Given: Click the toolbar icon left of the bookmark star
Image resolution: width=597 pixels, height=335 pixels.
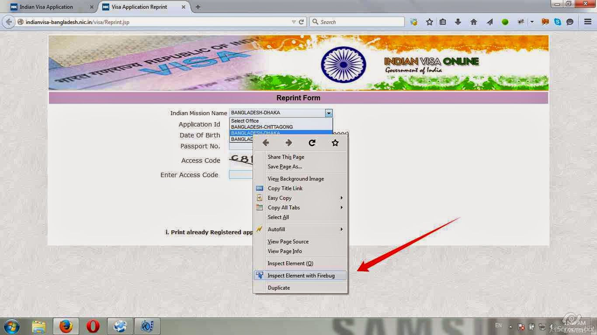Looking at the screenshot, I should (x=413, y=22).
